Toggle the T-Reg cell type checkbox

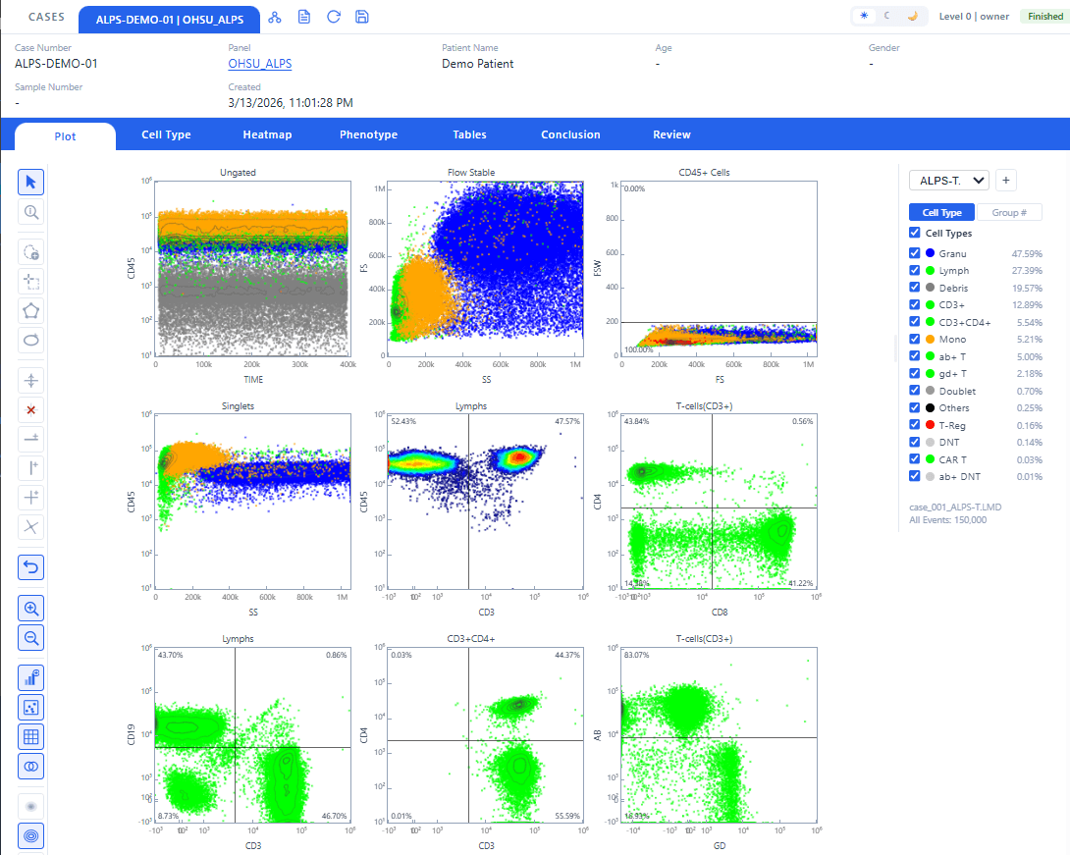915,424
